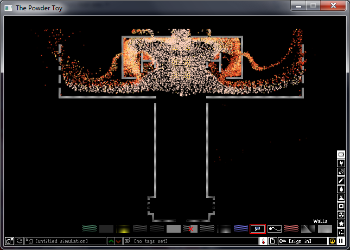The image size is (350, 250).
Task: Downvote with the red down arrow
Action: pyautogui.click(x=118, y=241)
